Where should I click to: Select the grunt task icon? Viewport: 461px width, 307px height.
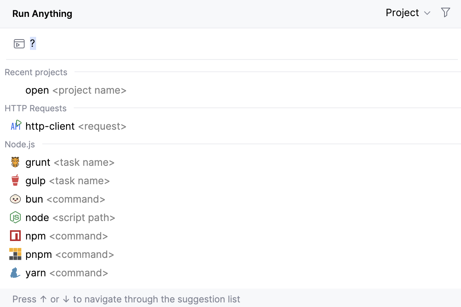pyautogui.click(x=15, y=162)
